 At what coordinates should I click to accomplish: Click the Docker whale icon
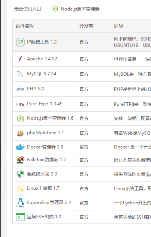20,147
